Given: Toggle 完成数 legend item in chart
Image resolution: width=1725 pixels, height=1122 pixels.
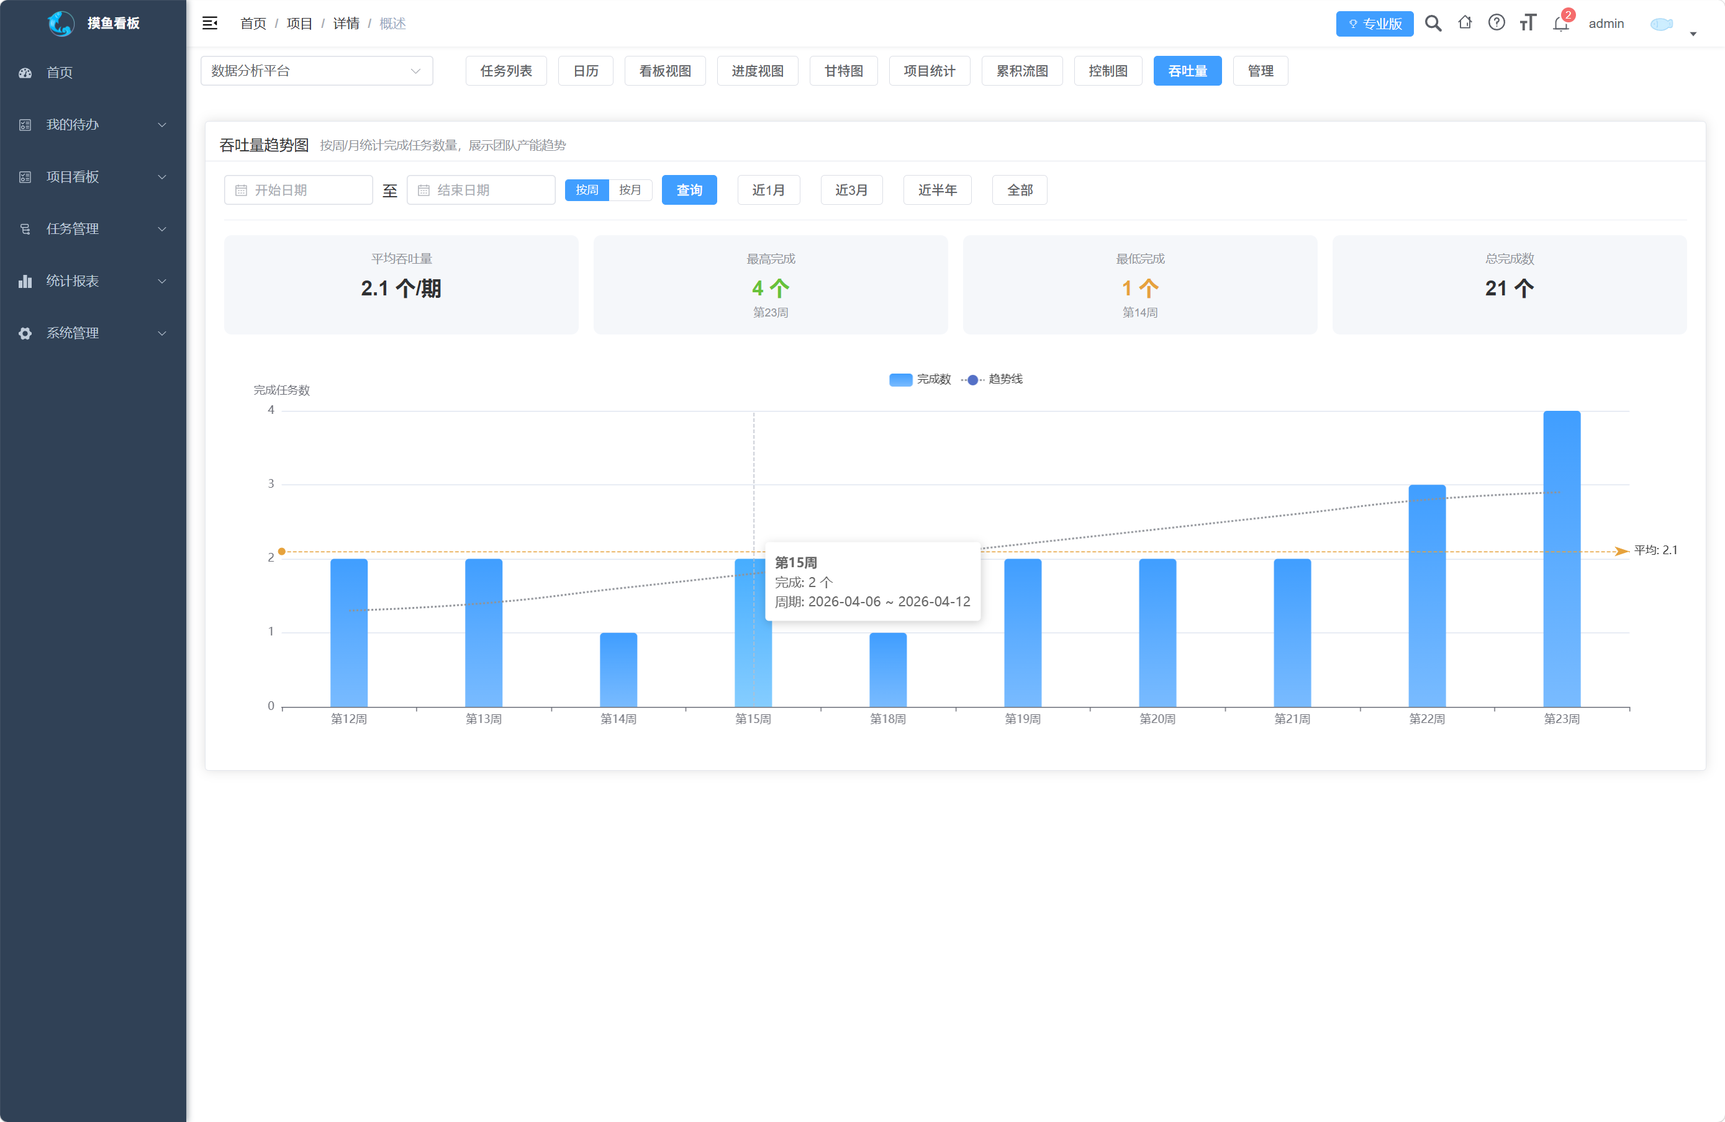Looking at the screenshot, I should click(919, 379).
